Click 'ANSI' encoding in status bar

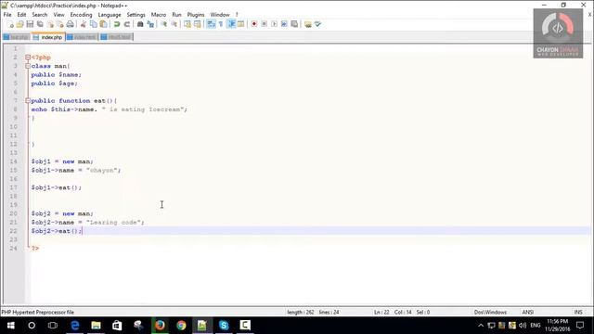[528, 313]
